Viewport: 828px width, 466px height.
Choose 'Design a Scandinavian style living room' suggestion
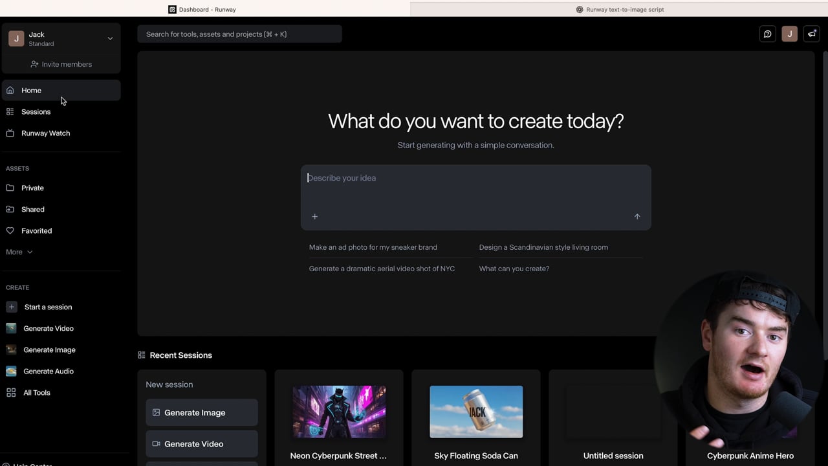tap(543, 247)
